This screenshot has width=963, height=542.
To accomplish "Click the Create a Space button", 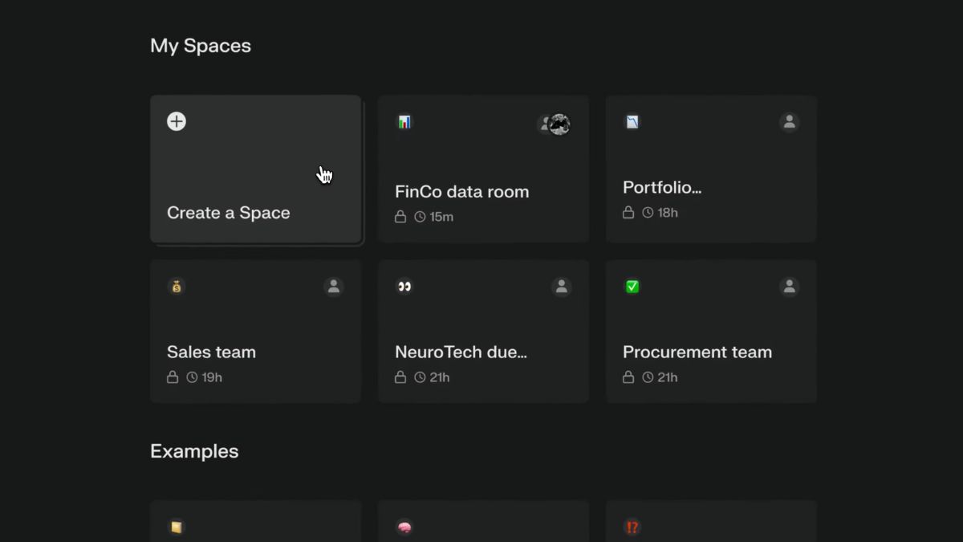I will (255, 169).
